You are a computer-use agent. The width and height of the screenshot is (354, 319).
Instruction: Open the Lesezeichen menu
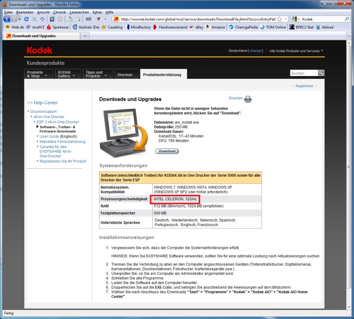tap(79, 12)
